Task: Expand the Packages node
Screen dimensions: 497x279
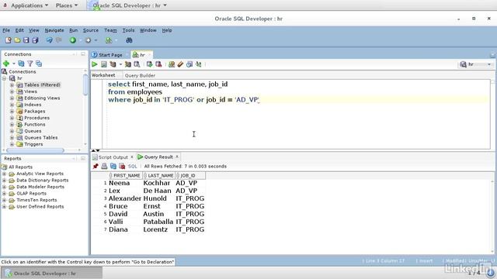Action: [12, 112]
